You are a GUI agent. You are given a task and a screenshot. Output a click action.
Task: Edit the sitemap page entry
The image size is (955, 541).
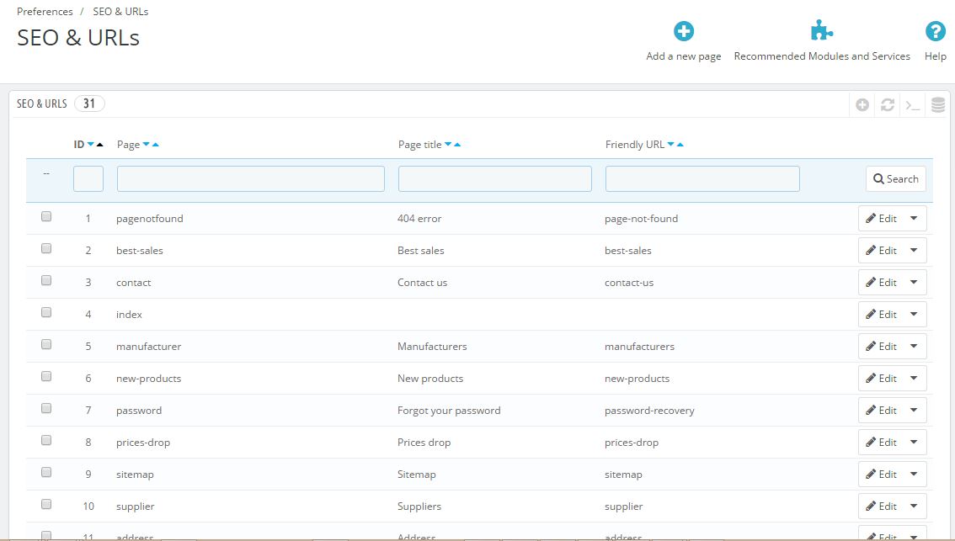coord(881,474)
